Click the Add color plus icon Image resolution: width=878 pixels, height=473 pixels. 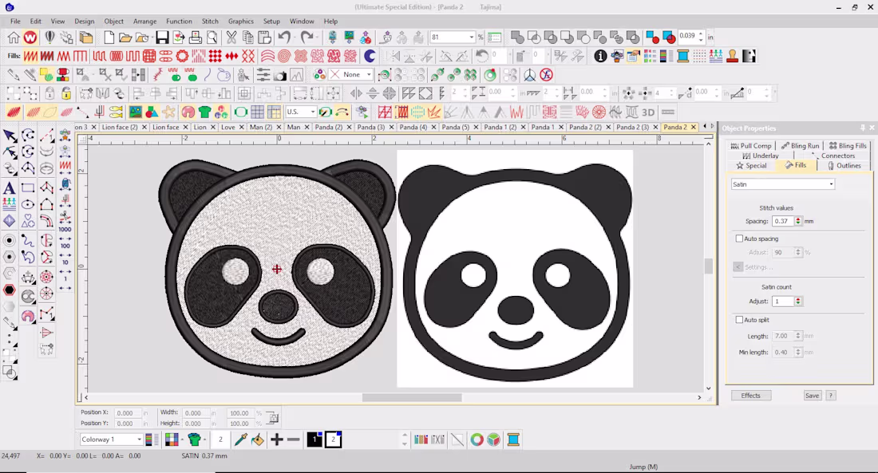click(277, 439)
